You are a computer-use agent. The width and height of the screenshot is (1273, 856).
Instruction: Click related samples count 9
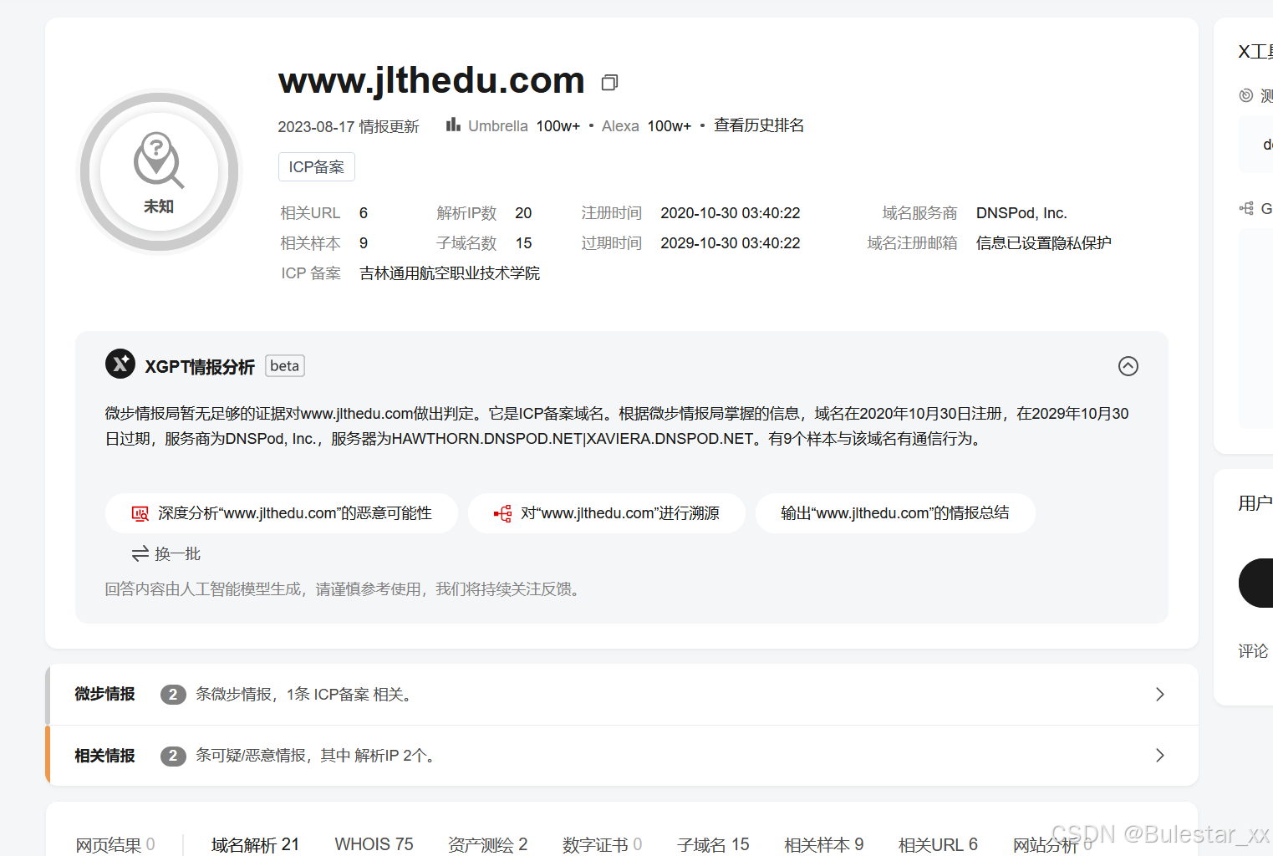point(364,243)
